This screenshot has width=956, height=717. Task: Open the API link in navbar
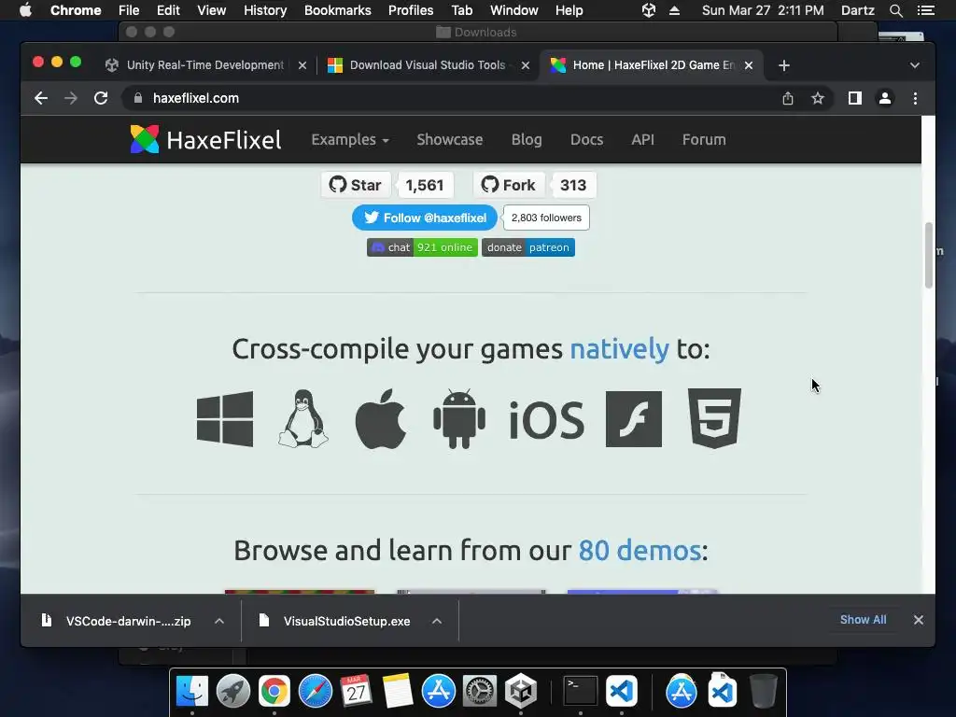(x=642, y=140)
